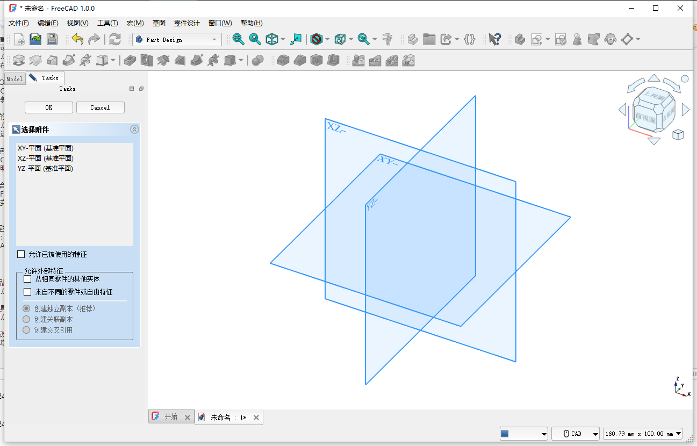Click the zoom tool icon

[363, 39]
